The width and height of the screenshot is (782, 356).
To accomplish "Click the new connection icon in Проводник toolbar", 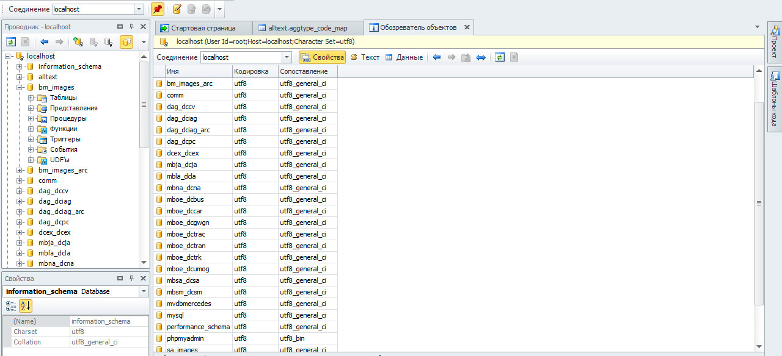I will 78,42.
